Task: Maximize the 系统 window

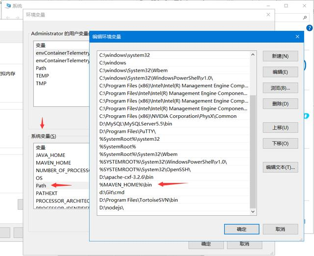Action: click(x=286, y=5)
